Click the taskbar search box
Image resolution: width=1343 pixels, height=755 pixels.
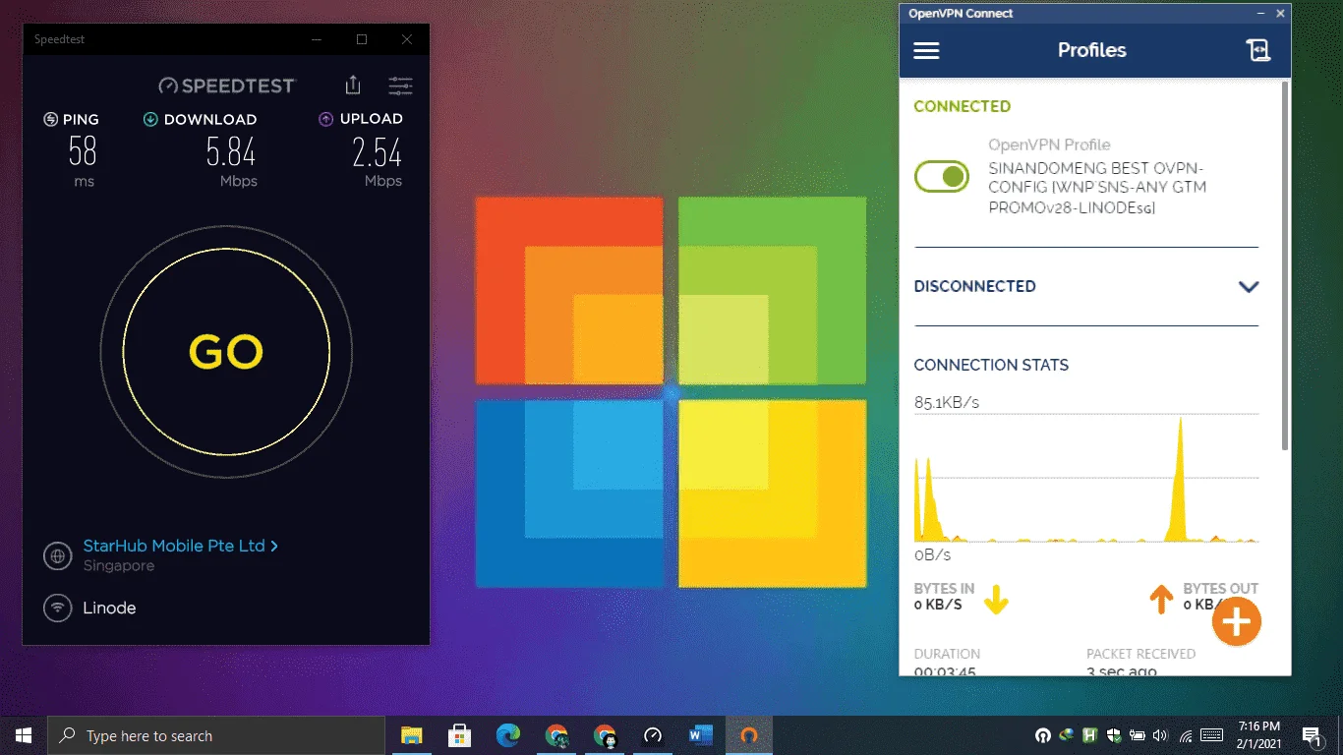coord(216,735)
